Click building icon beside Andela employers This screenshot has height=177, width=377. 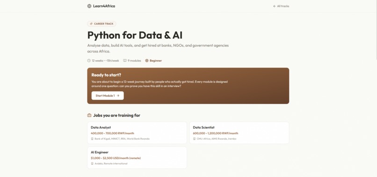[x=92, y=163]
